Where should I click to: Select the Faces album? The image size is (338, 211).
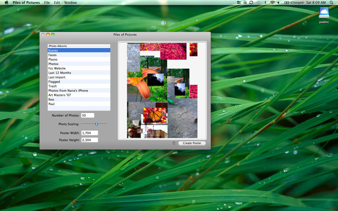point(79,55)
